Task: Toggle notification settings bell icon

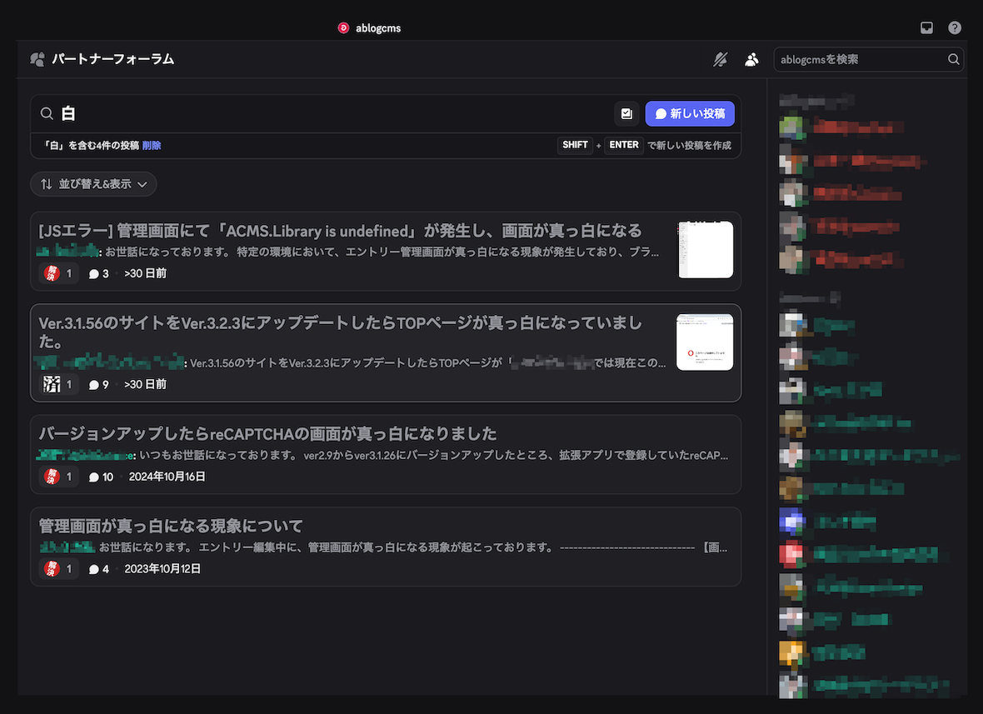Action: (721, 59)
